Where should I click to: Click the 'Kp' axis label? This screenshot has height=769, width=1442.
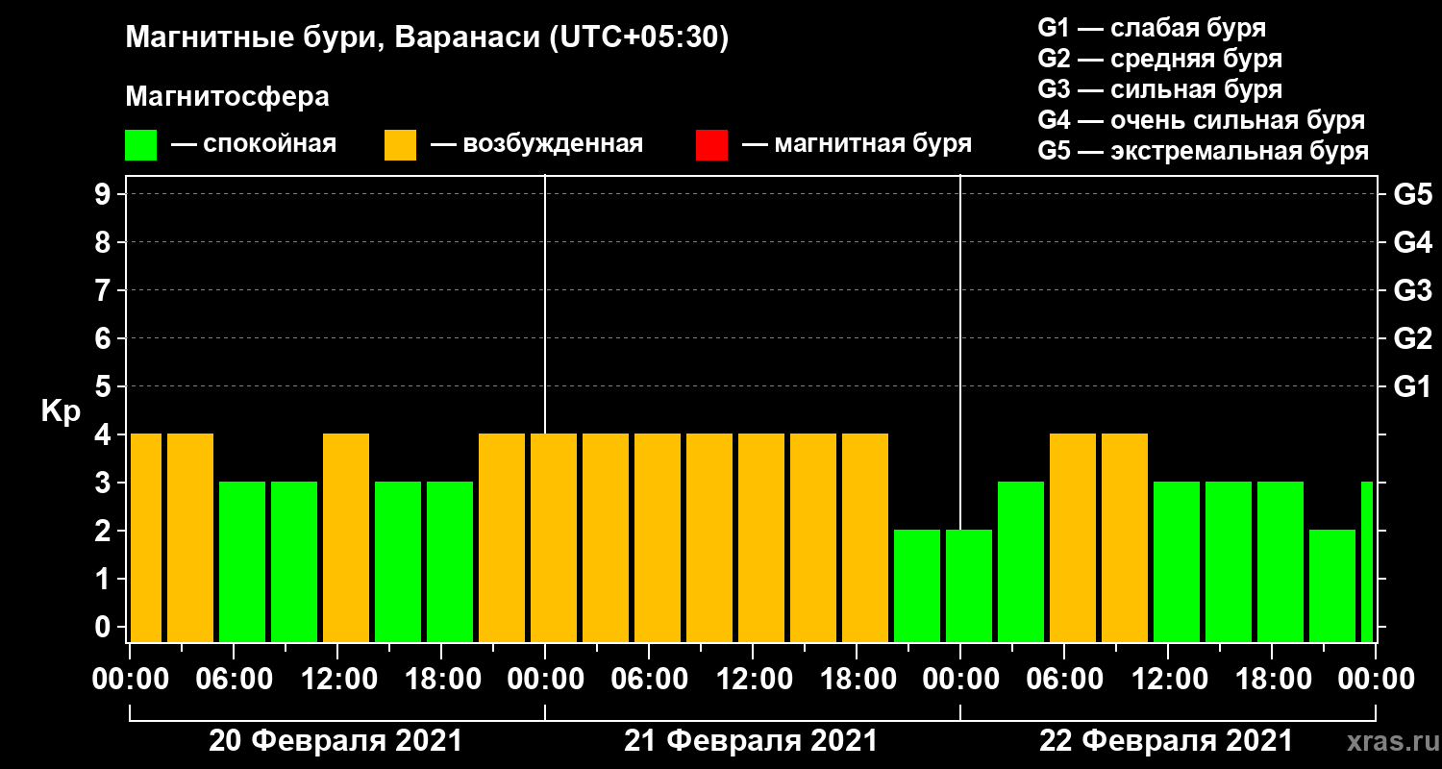click(61, 410)
